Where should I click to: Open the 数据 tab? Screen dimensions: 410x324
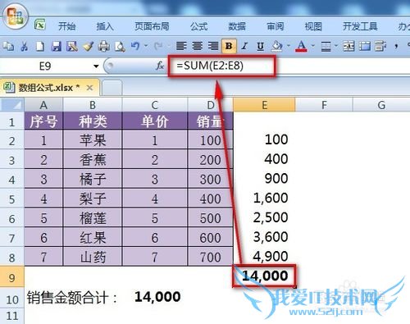coord(237,26)
